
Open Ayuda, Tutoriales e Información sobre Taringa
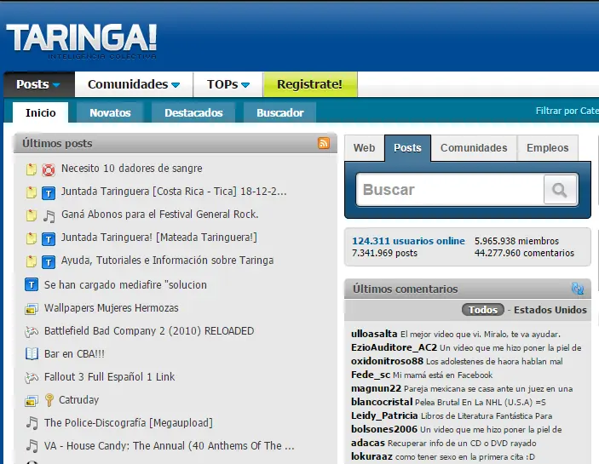pos(167,261)
